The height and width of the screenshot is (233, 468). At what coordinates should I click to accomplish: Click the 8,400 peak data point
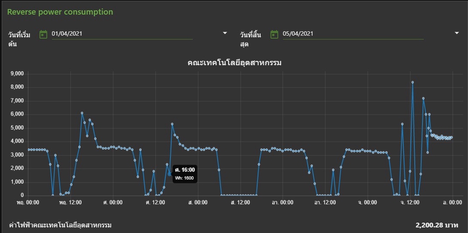click(x=412, y=82)
